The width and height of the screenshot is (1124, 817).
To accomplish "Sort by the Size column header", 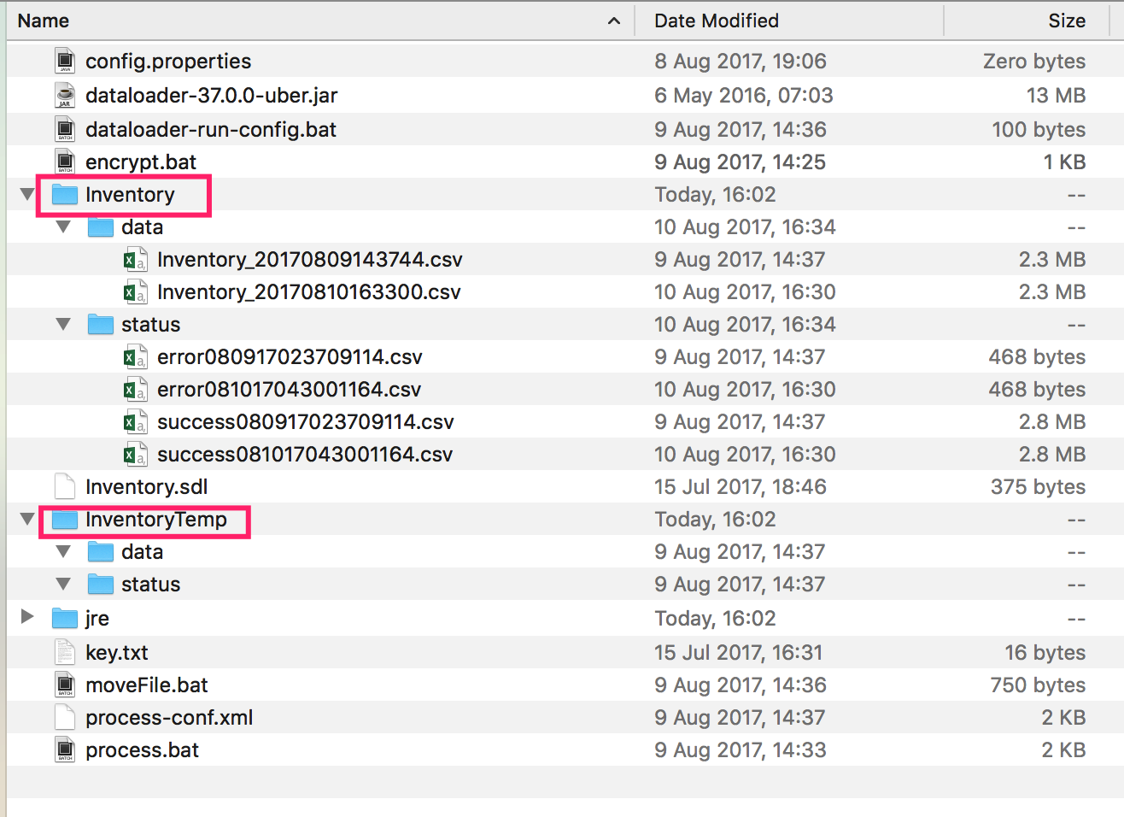I will [x=1027, y=21].
